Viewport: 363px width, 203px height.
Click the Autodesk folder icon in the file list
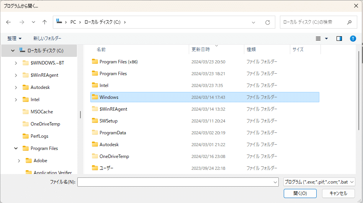[95, 144]
